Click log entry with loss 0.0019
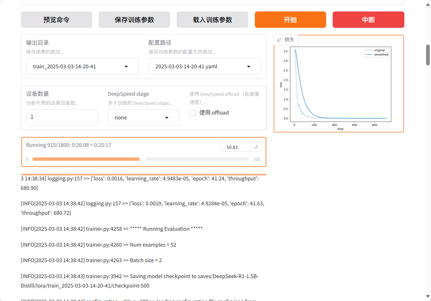The height and width of the screenshot is (301, 431). pos(143,208)
